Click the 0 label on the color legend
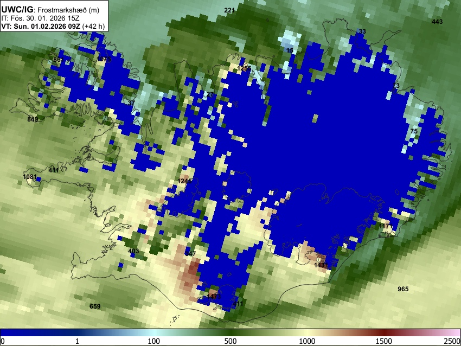461x346 pixels. click(x=3, y=341)
